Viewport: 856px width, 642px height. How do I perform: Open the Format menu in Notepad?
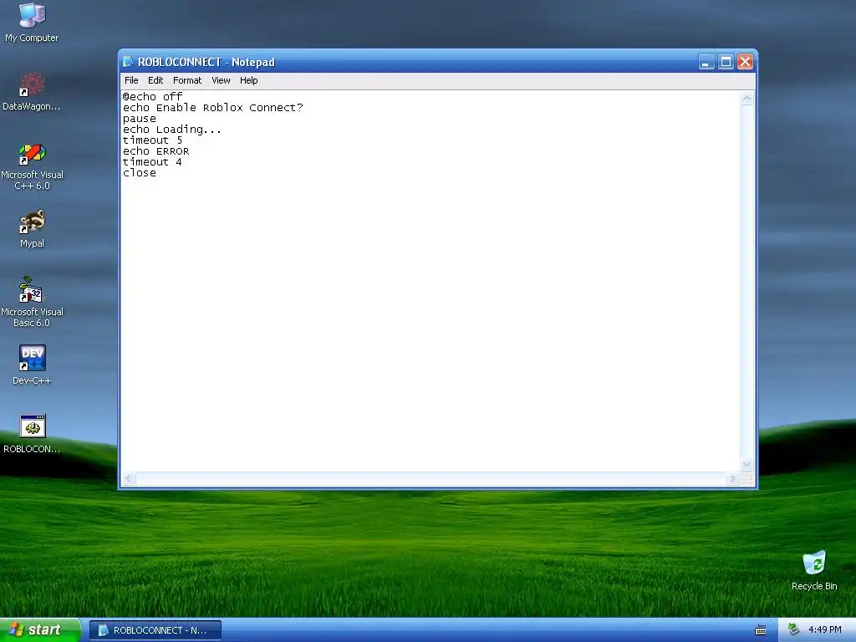187,80
